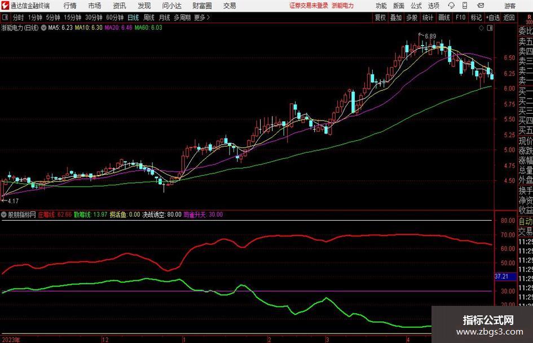Click the 证券交易未登录 login link
The width and height of the screenshot is (533, 343).
[x=309, y=6]
